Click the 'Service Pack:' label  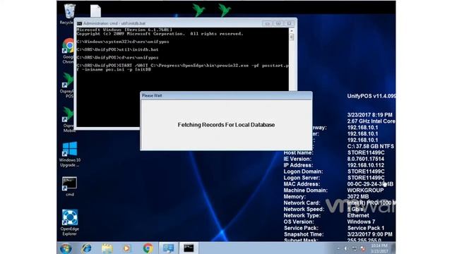point(301,228)
